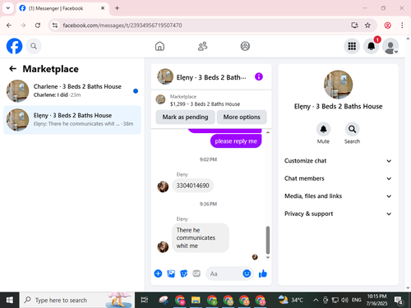Open the Chrome profile icon
This screenshot has height=308, width=411.
tap(387, 25)
